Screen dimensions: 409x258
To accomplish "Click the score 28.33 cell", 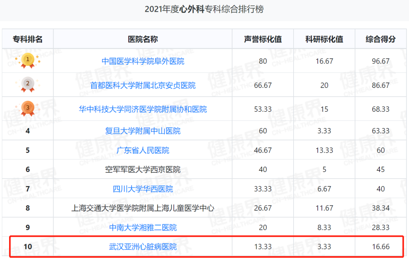I will pyautogui.click(x=381, y=227).
